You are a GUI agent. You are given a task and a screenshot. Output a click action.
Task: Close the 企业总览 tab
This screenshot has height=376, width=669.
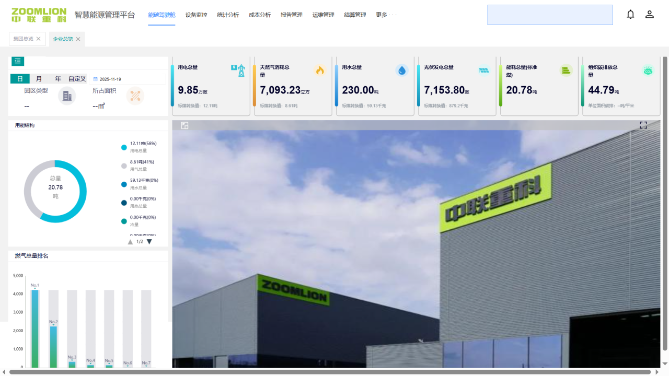(x=78, y=39)
